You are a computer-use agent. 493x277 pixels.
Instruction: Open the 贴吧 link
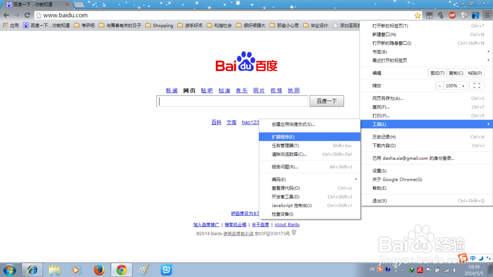[207, 91]
